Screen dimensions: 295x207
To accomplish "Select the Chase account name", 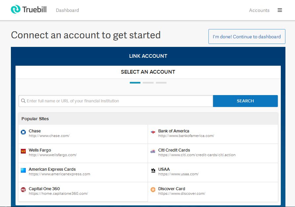I will coord(35,131).
